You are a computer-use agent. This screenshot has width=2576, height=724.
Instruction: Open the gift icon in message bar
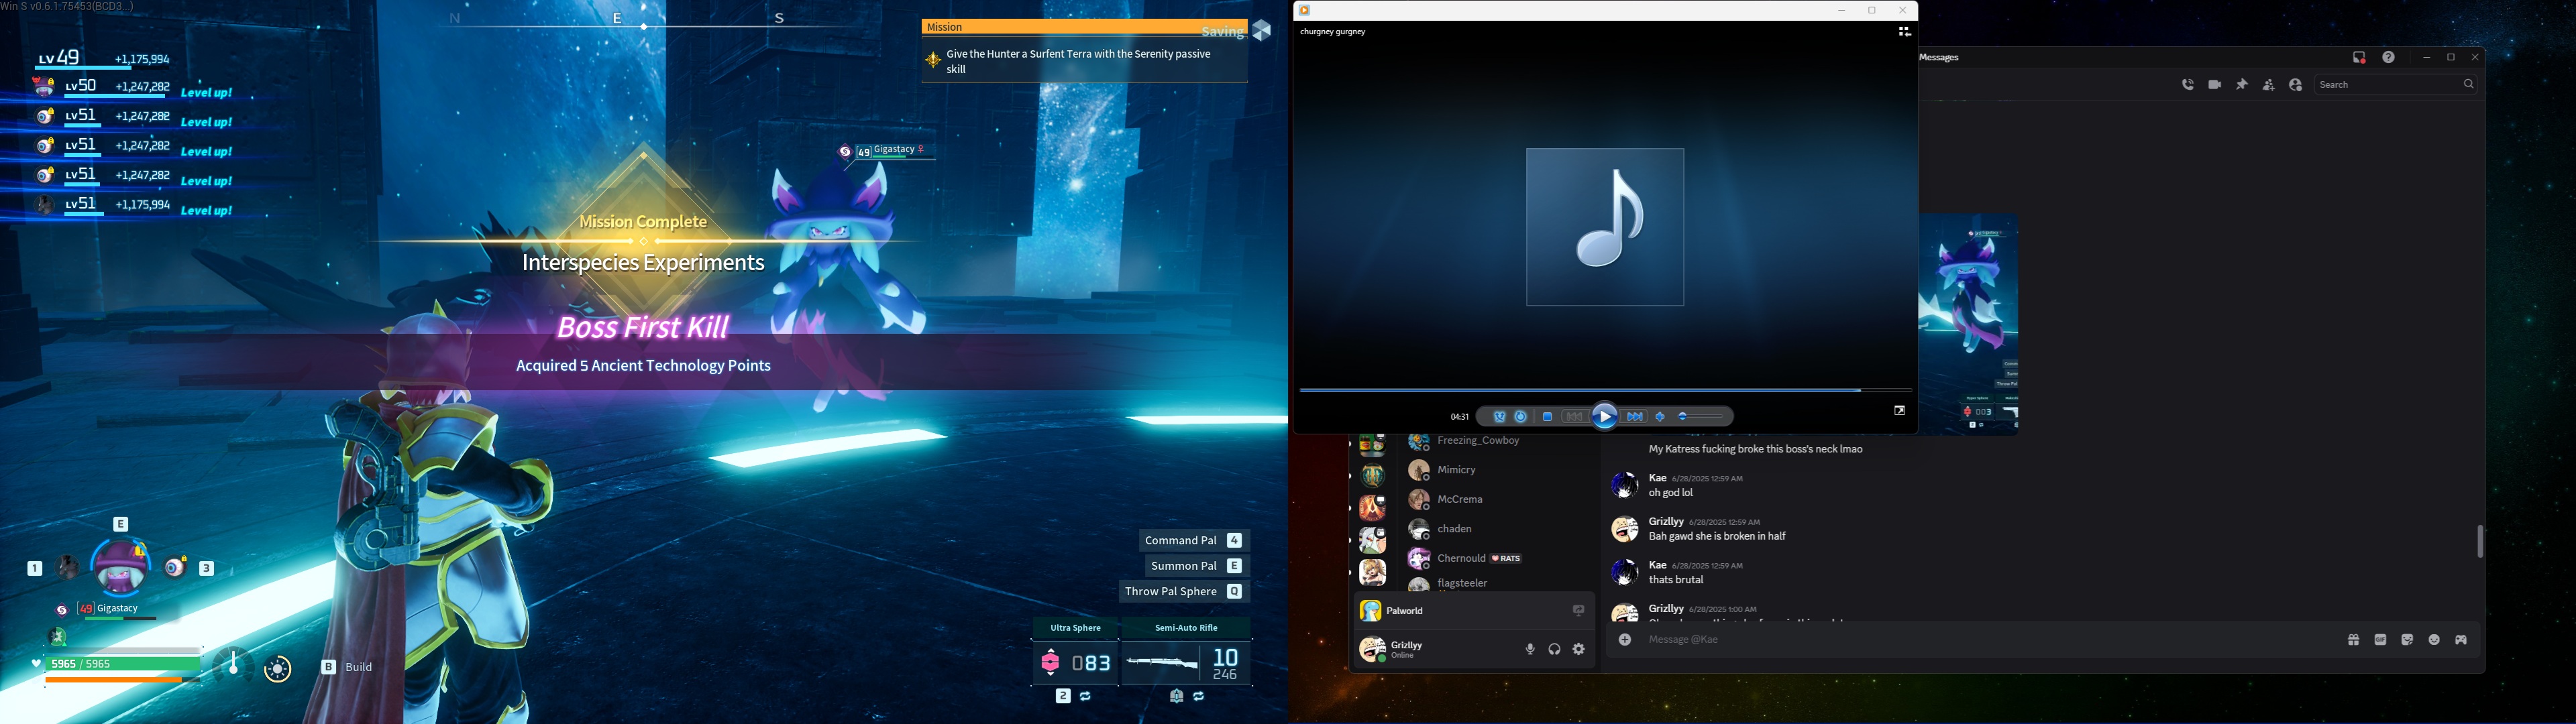click(2354, 640)
